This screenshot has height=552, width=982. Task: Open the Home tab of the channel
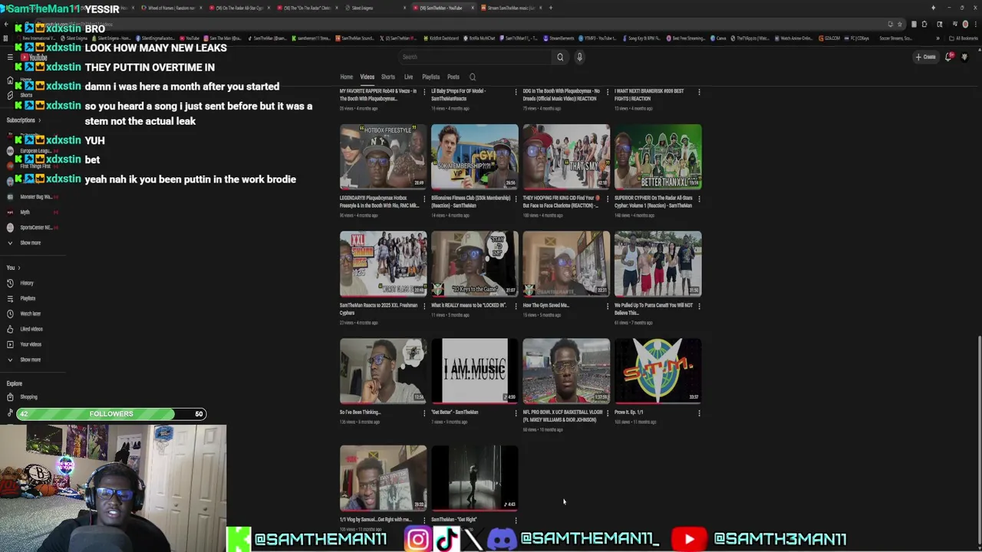tap(347, 77)
